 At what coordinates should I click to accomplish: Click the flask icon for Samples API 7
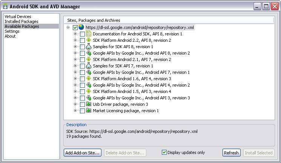(x=89, y=66)
